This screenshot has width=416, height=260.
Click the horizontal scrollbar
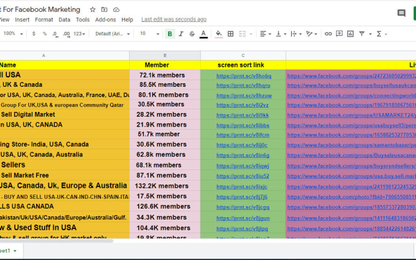coord(56,241)
